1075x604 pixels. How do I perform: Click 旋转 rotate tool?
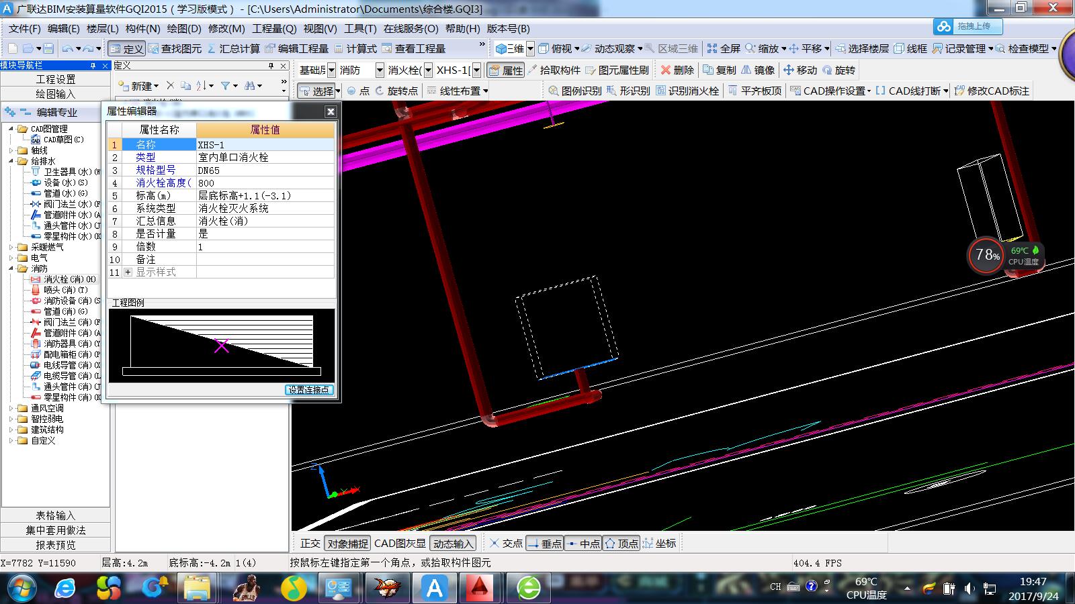(x=838, y=70)
